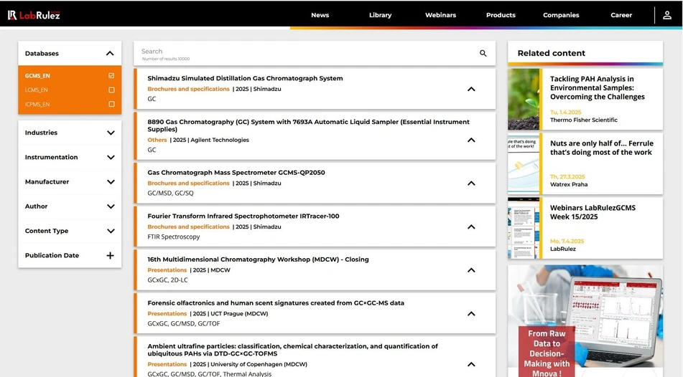
Task: Click the FTIR Spectroscopy tag
Action: coord(173,237)
